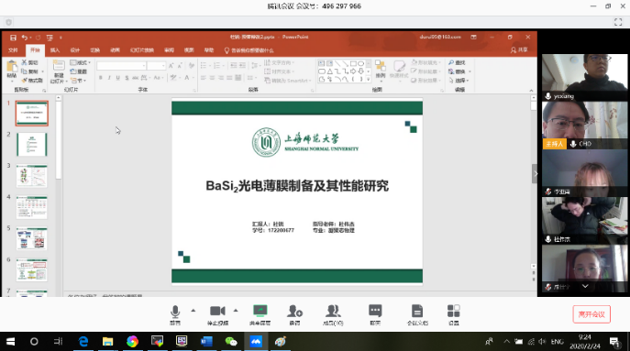Toggle full screen meeting view icon
This screenshot has width=630, height=351.
pos(618,22)
